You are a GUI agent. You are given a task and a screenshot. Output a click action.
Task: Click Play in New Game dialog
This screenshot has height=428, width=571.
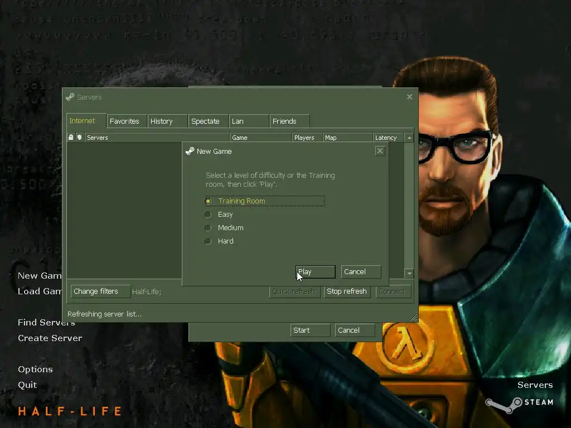(316, 272)
